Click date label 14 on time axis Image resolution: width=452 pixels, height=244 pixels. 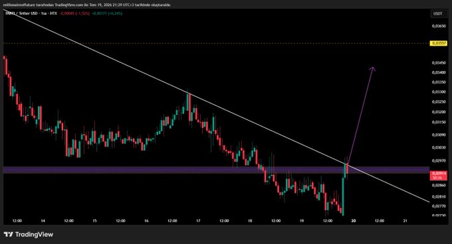pyautogui.click(x=43, y=221)
